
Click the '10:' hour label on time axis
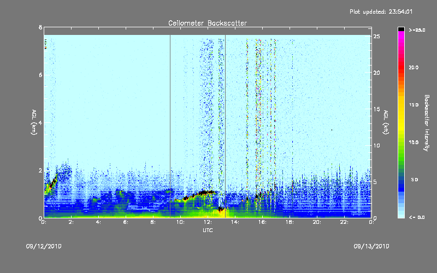[x=180, y=222]
